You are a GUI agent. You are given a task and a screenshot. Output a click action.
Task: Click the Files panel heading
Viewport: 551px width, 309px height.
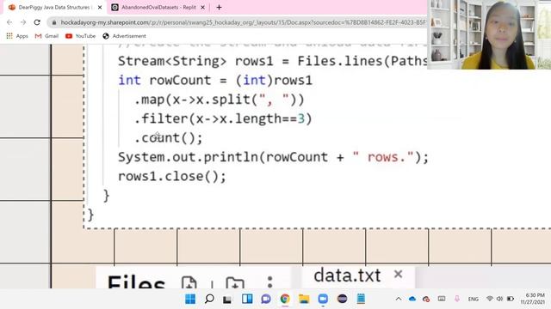point(136,282)
